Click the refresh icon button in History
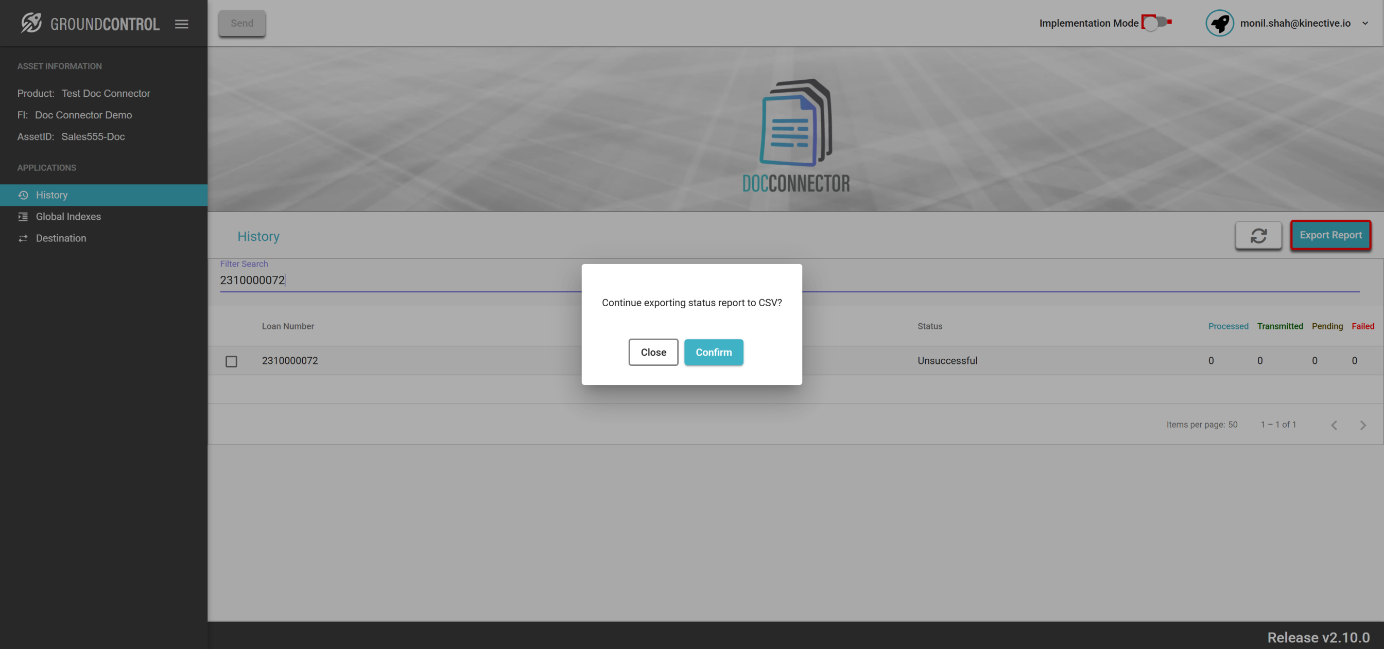 point(1258,235)
